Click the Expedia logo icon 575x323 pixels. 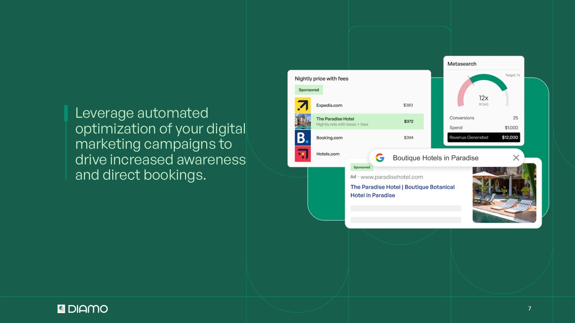tap(303, 105)
